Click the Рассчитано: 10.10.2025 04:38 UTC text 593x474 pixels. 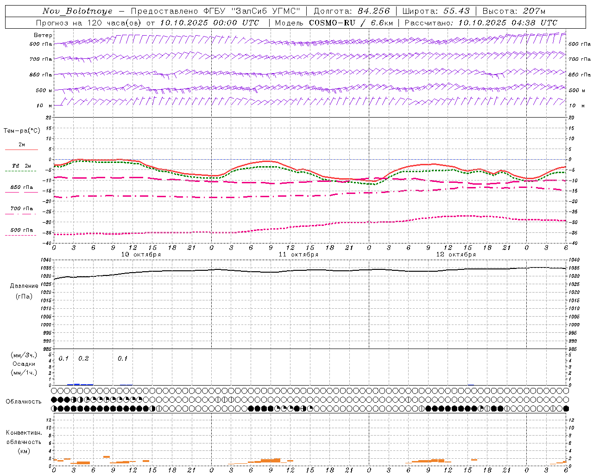(x=481, y=23)
